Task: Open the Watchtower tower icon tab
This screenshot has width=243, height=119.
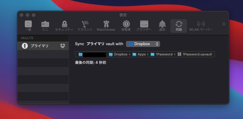Action: click(106, 26)
